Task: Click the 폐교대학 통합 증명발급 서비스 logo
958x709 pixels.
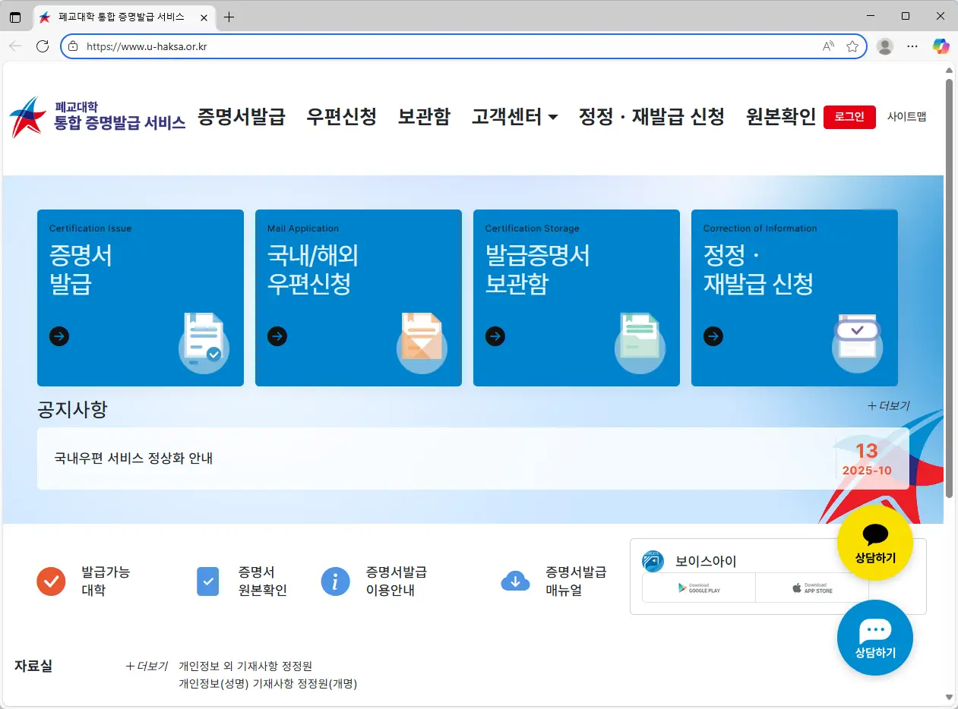Action: click(x=95, y=116)
